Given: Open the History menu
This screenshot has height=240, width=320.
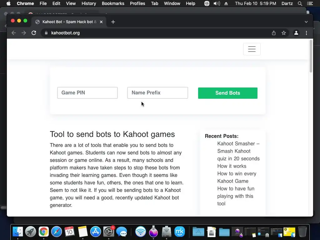Looking at the screenshot, I should click(89, 3).
